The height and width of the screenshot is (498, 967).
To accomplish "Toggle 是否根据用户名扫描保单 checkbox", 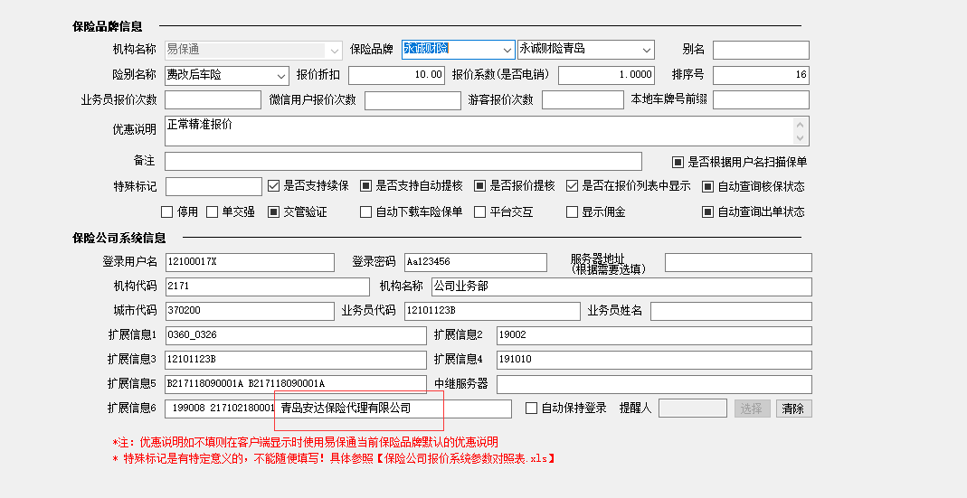I will click(x=678, y=162).
